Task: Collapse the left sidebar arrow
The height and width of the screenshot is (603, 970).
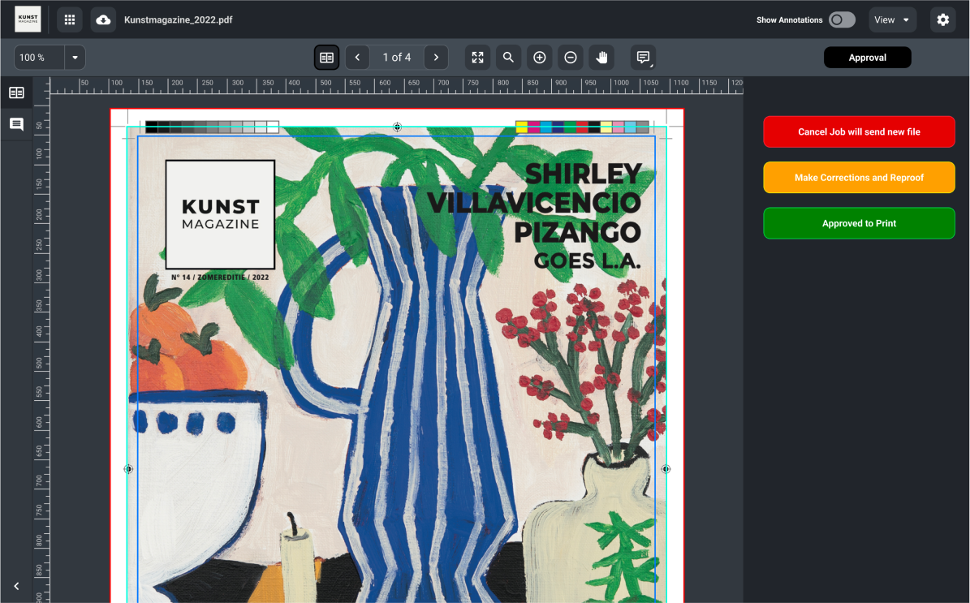Action: click(17, 586)
